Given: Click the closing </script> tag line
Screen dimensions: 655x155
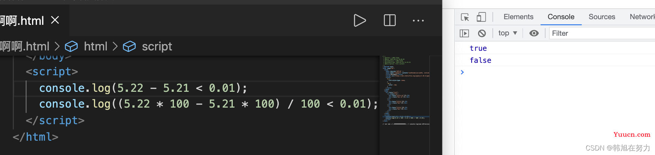Looking at the screenshot, I should pos(55,120).
